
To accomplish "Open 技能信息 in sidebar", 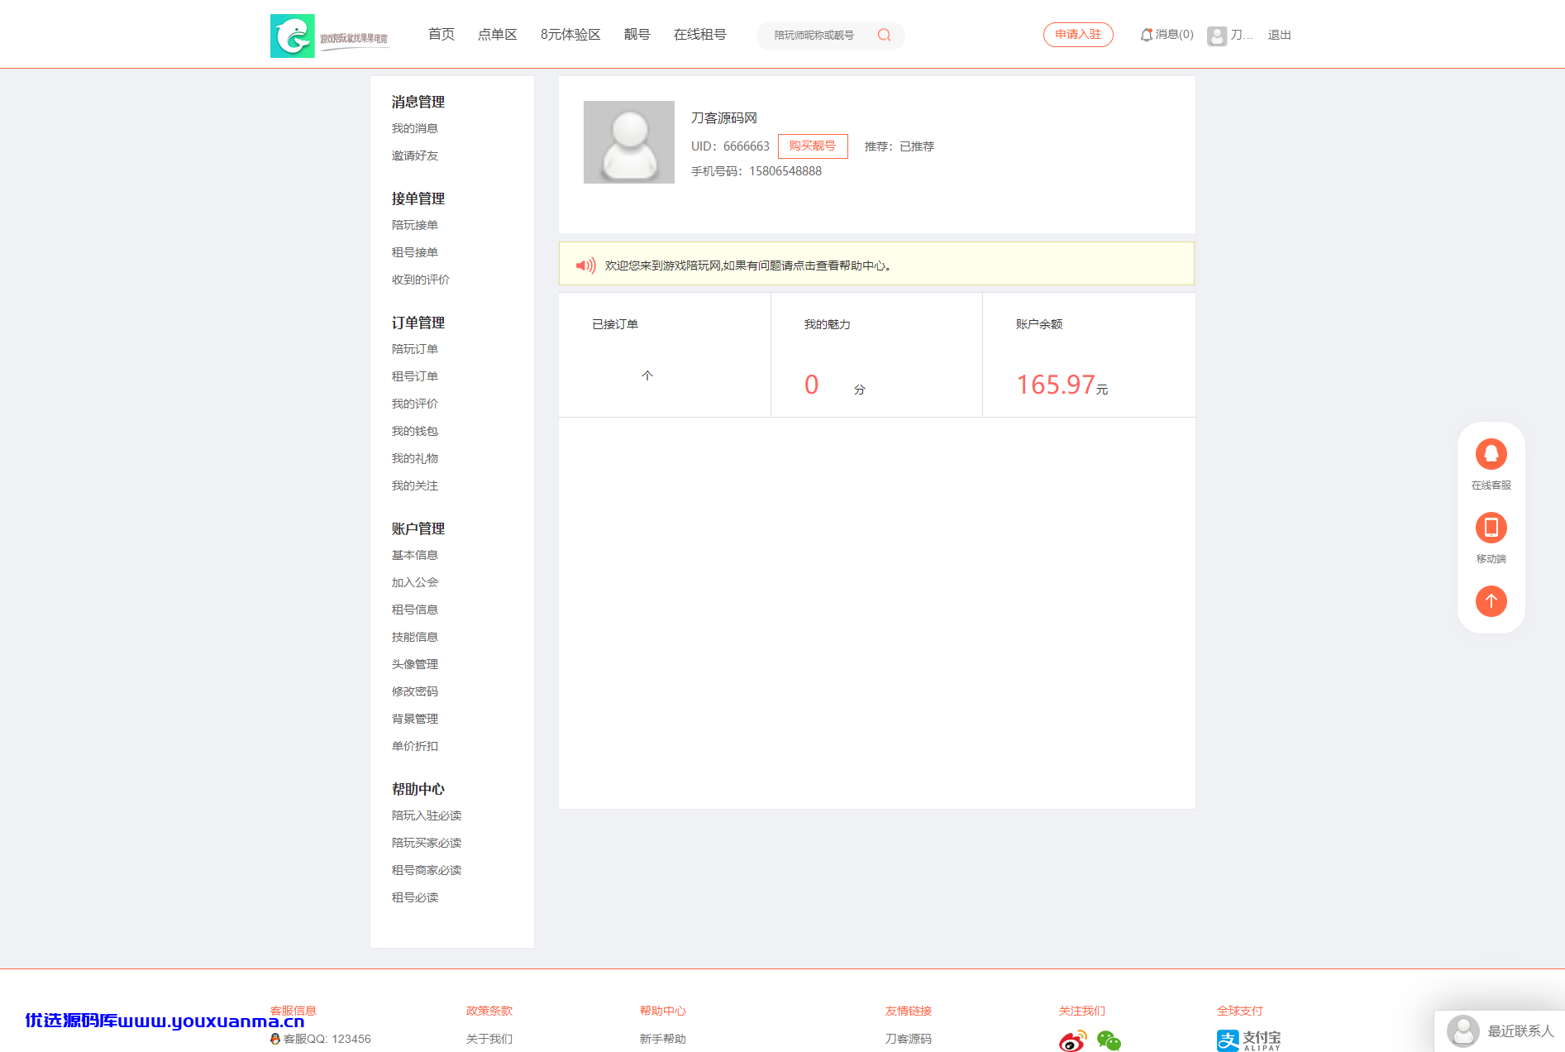I will (x=415, y=637).
